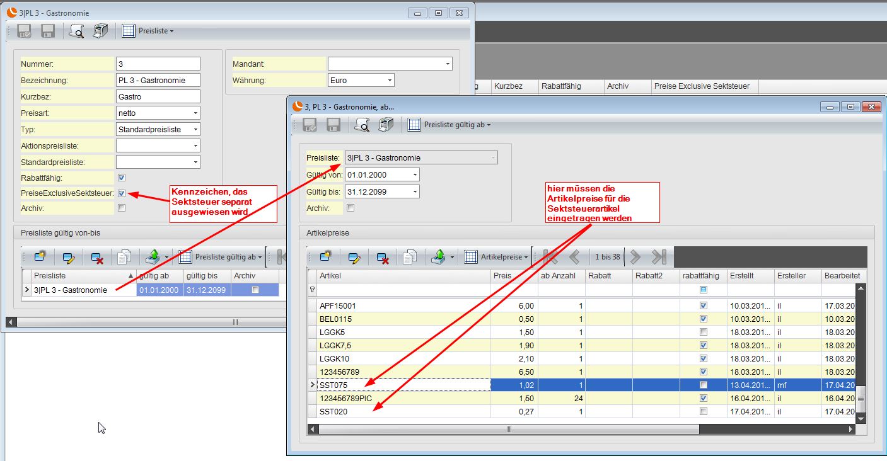Click horizontal scrollbar of Artikelpreise grid

(x=509, y=429)
